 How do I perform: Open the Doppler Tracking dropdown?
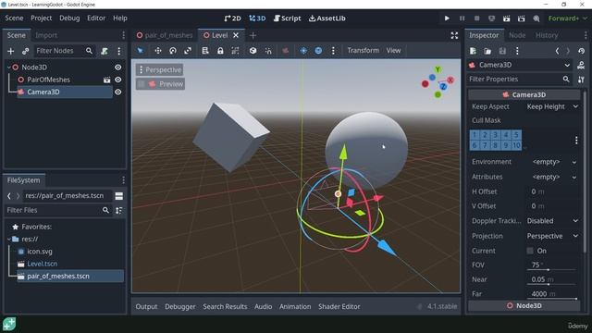(x=552, y=221)
